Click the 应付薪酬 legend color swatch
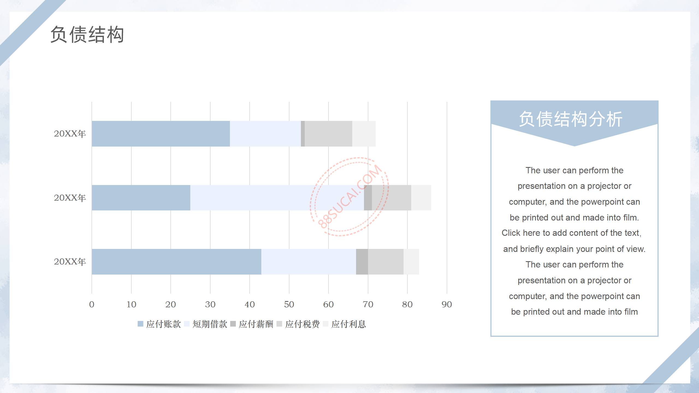The width and height of the screenshot is (699, 393). [233, 324]
